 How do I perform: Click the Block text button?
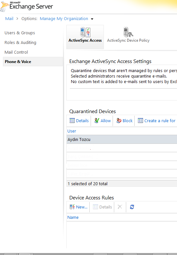tap(128, 121)
